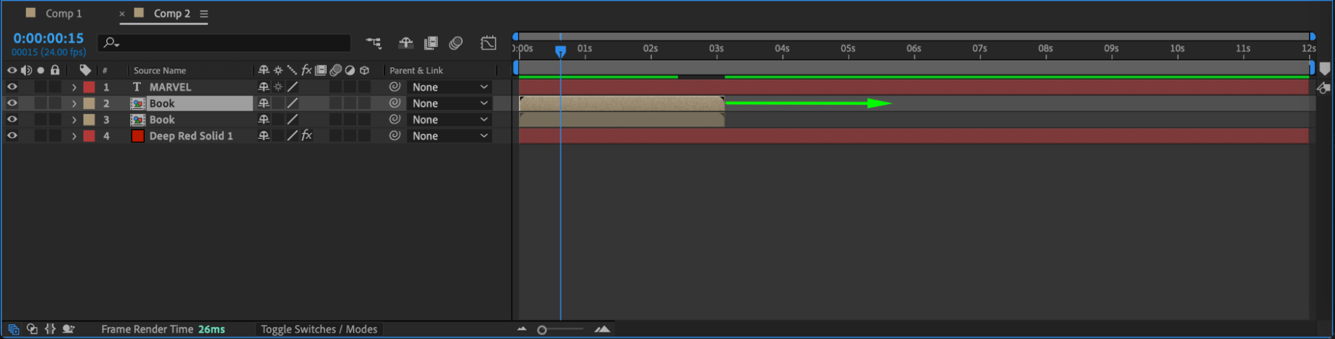Image resolution: width=1335 pixels, height=339 pixels.
Task: Click the effects fx switch on Deep Red Solid 1
Action: (x=307, y=135)
